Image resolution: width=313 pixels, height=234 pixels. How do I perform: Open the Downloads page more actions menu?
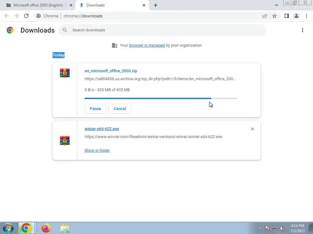click(302, 30)
